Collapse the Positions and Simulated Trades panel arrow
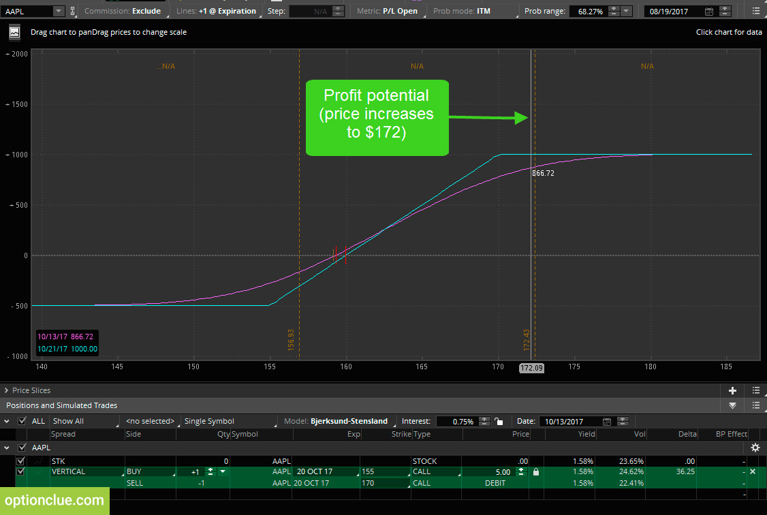 coord(732,405)
